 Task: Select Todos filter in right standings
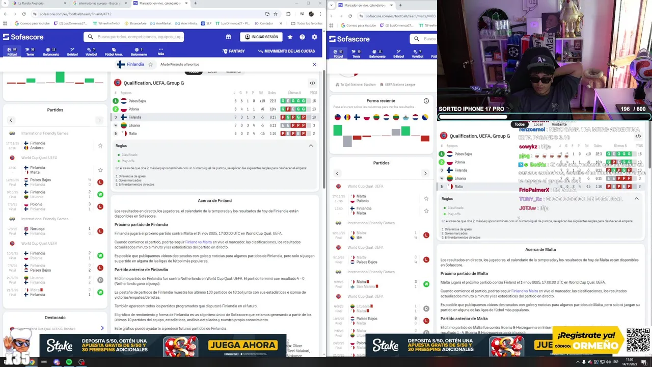click(x=520, y=124)
